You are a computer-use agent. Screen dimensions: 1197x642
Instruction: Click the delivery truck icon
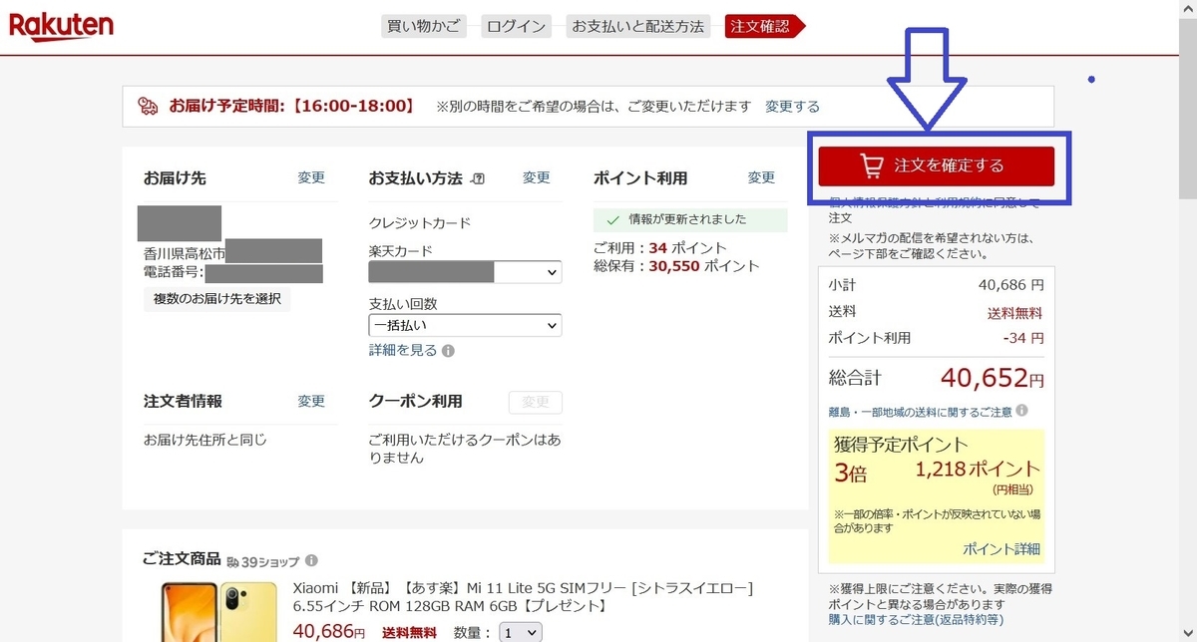(x=148, y=106)
